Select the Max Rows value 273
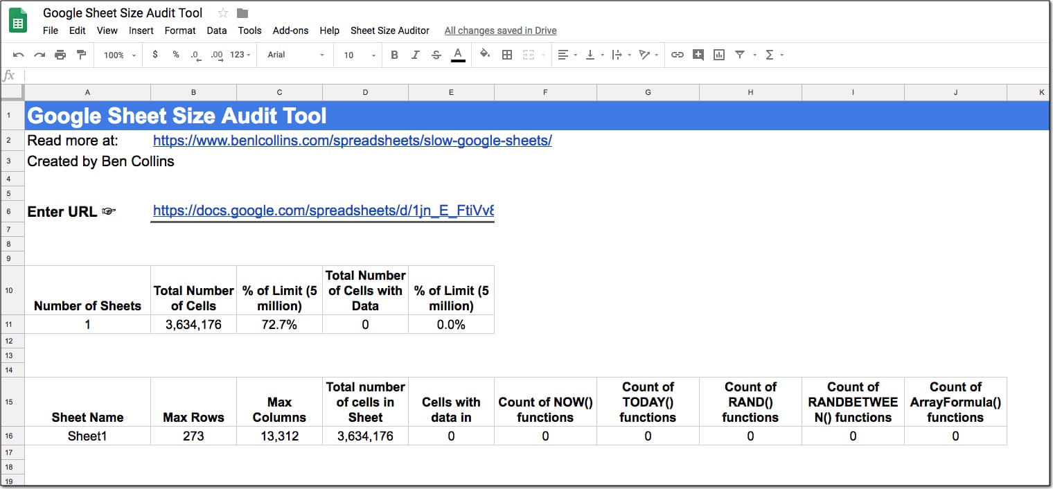Image resolution: width=1053 pixels, height=489 pixels. (x=193, y=436)
